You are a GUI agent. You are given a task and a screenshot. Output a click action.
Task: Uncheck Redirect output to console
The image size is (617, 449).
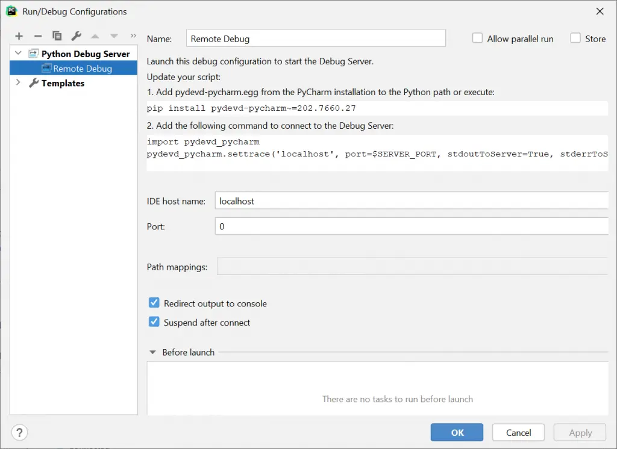154,303
